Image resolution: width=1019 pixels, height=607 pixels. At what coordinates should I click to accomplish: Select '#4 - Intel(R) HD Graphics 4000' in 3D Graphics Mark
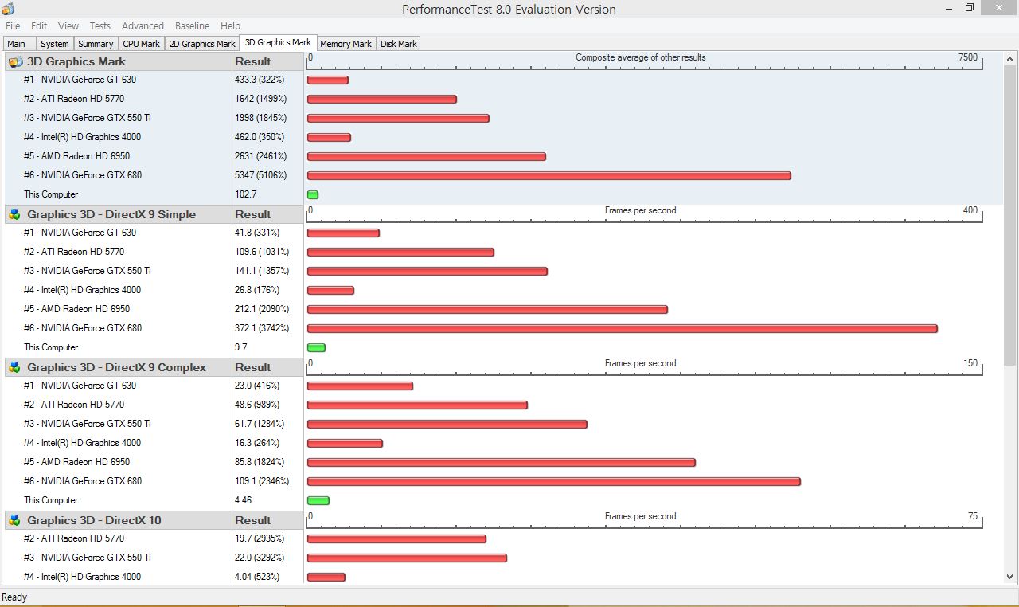coord(82,137)
